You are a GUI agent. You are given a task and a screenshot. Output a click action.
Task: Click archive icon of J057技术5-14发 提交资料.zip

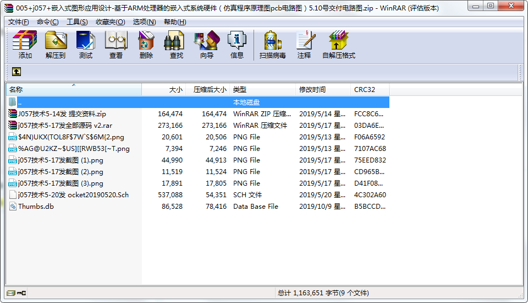pyautogui.click(x=13, y=113)
